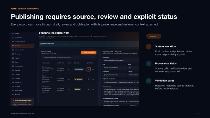Open the Релизы sidebar icon
210x118 pixels.
(x=13, y=74)
